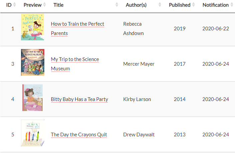The height and width of the screenshot is (153, 235).
Task: Click the Author(s) column header label
Action: pos(136,5)
